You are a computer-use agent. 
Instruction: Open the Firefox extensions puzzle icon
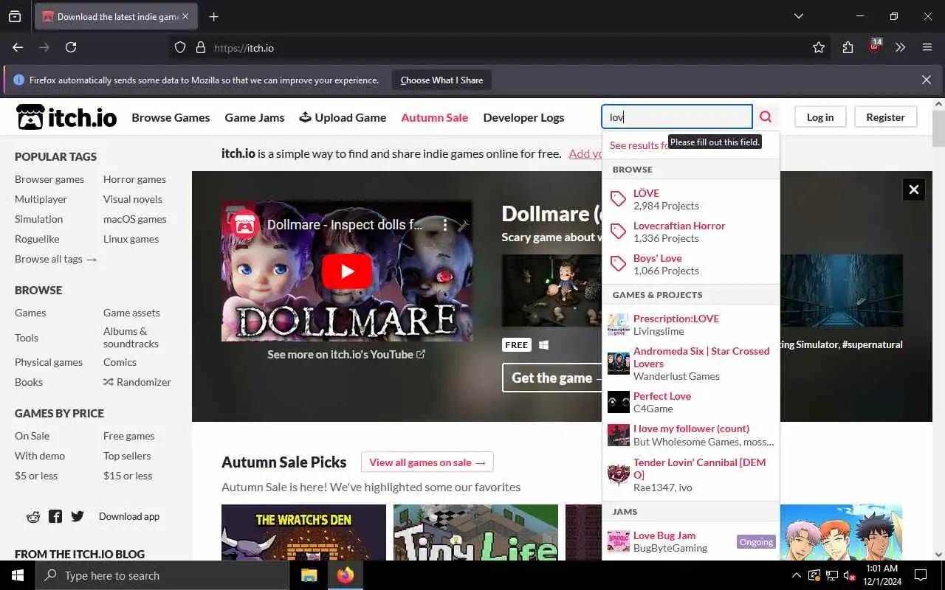(x=848, y=47)
